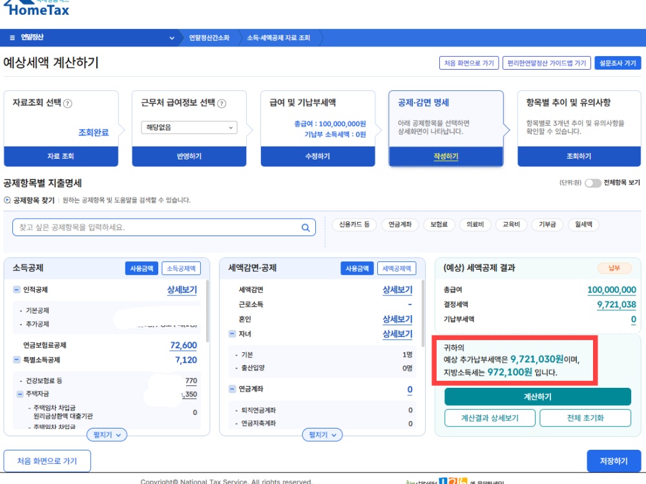646x484 pixels.
Task: Click the top 처음 화면으로 가기 button
Action: tap(469, 63)
